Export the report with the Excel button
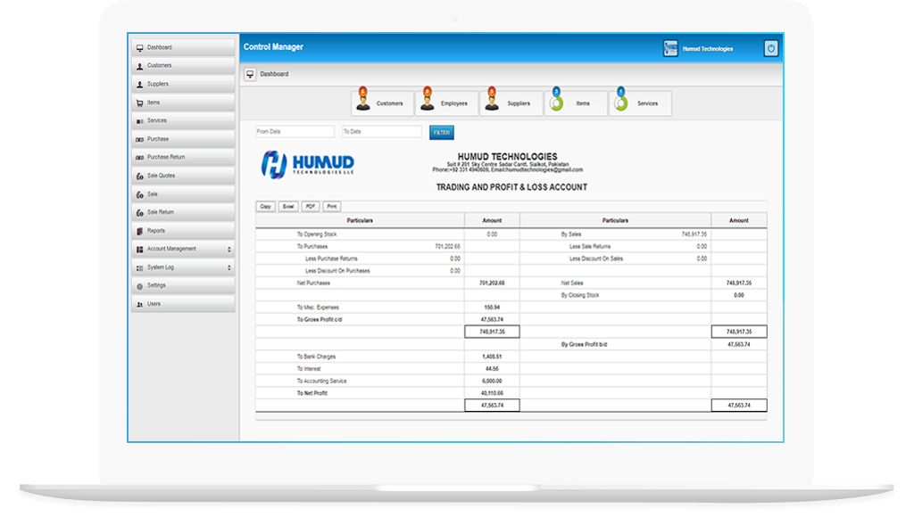 coord(287,206)
